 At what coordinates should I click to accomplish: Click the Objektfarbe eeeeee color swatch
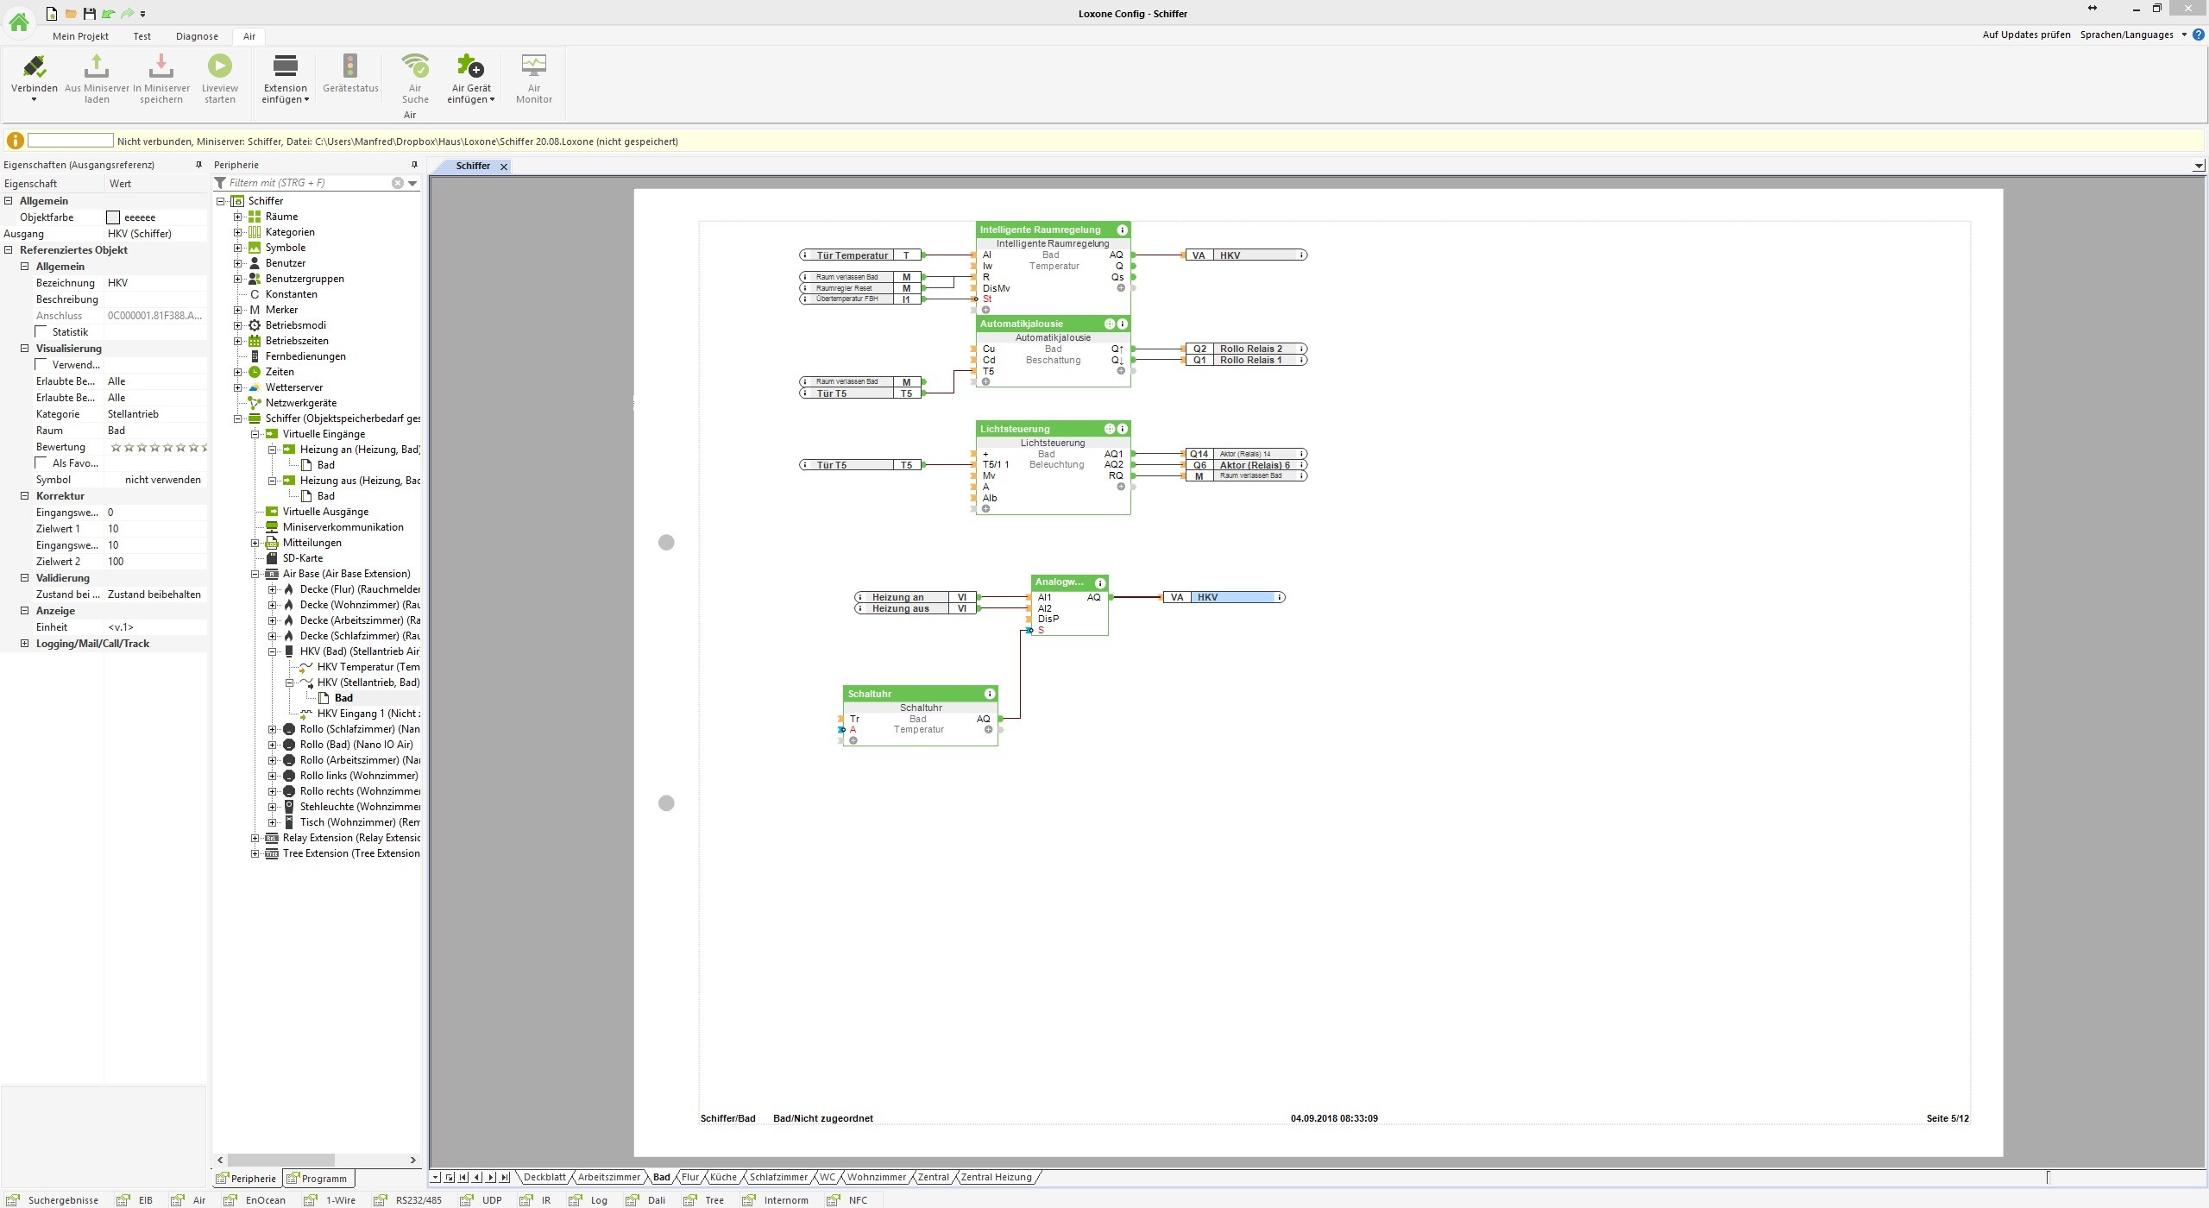click(x=113, y=217)
